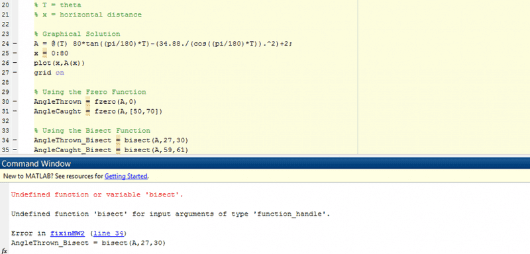This screenshot has width=530, height=254.
Task: Toggle breakpoint dash on line 26
Action: 15,63
